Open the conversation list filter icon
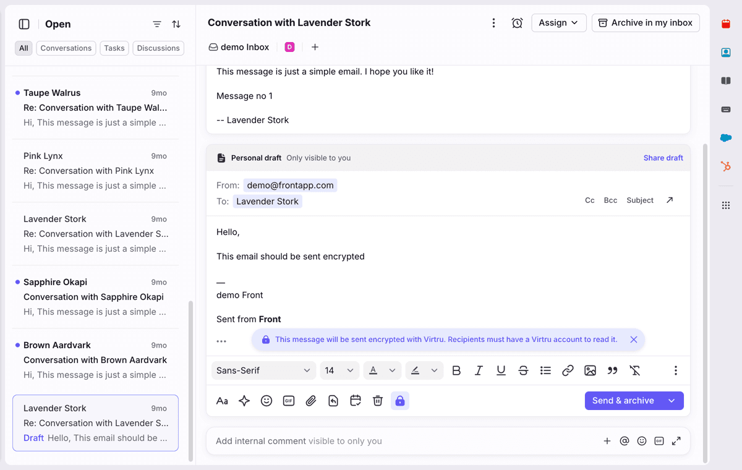The width and height of the screenshot is (742, 470). pos(157,24)
